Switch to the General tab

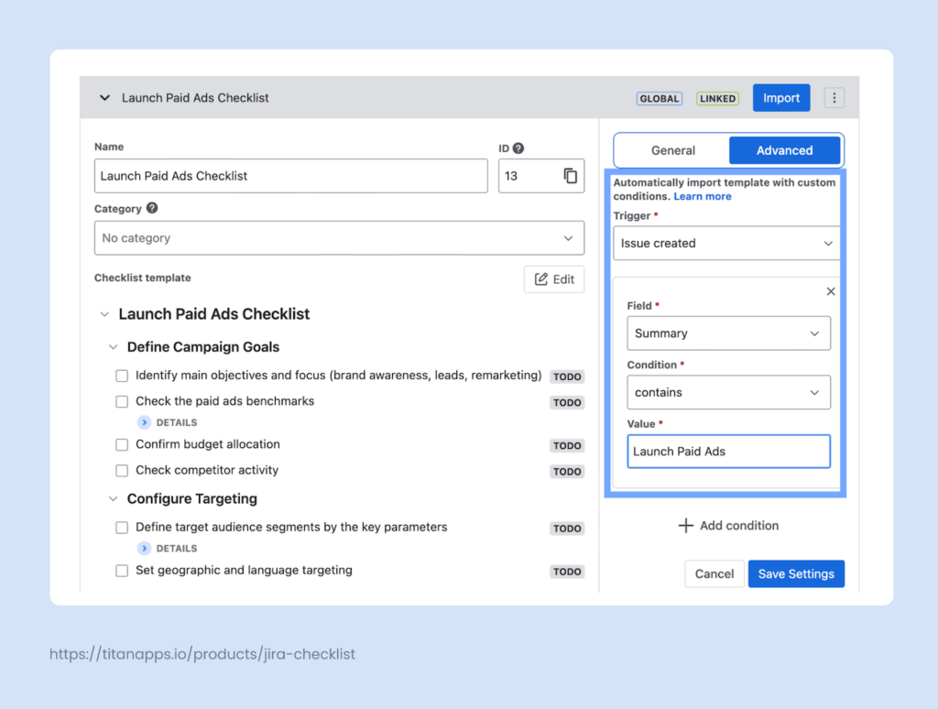tap(673, 150)
